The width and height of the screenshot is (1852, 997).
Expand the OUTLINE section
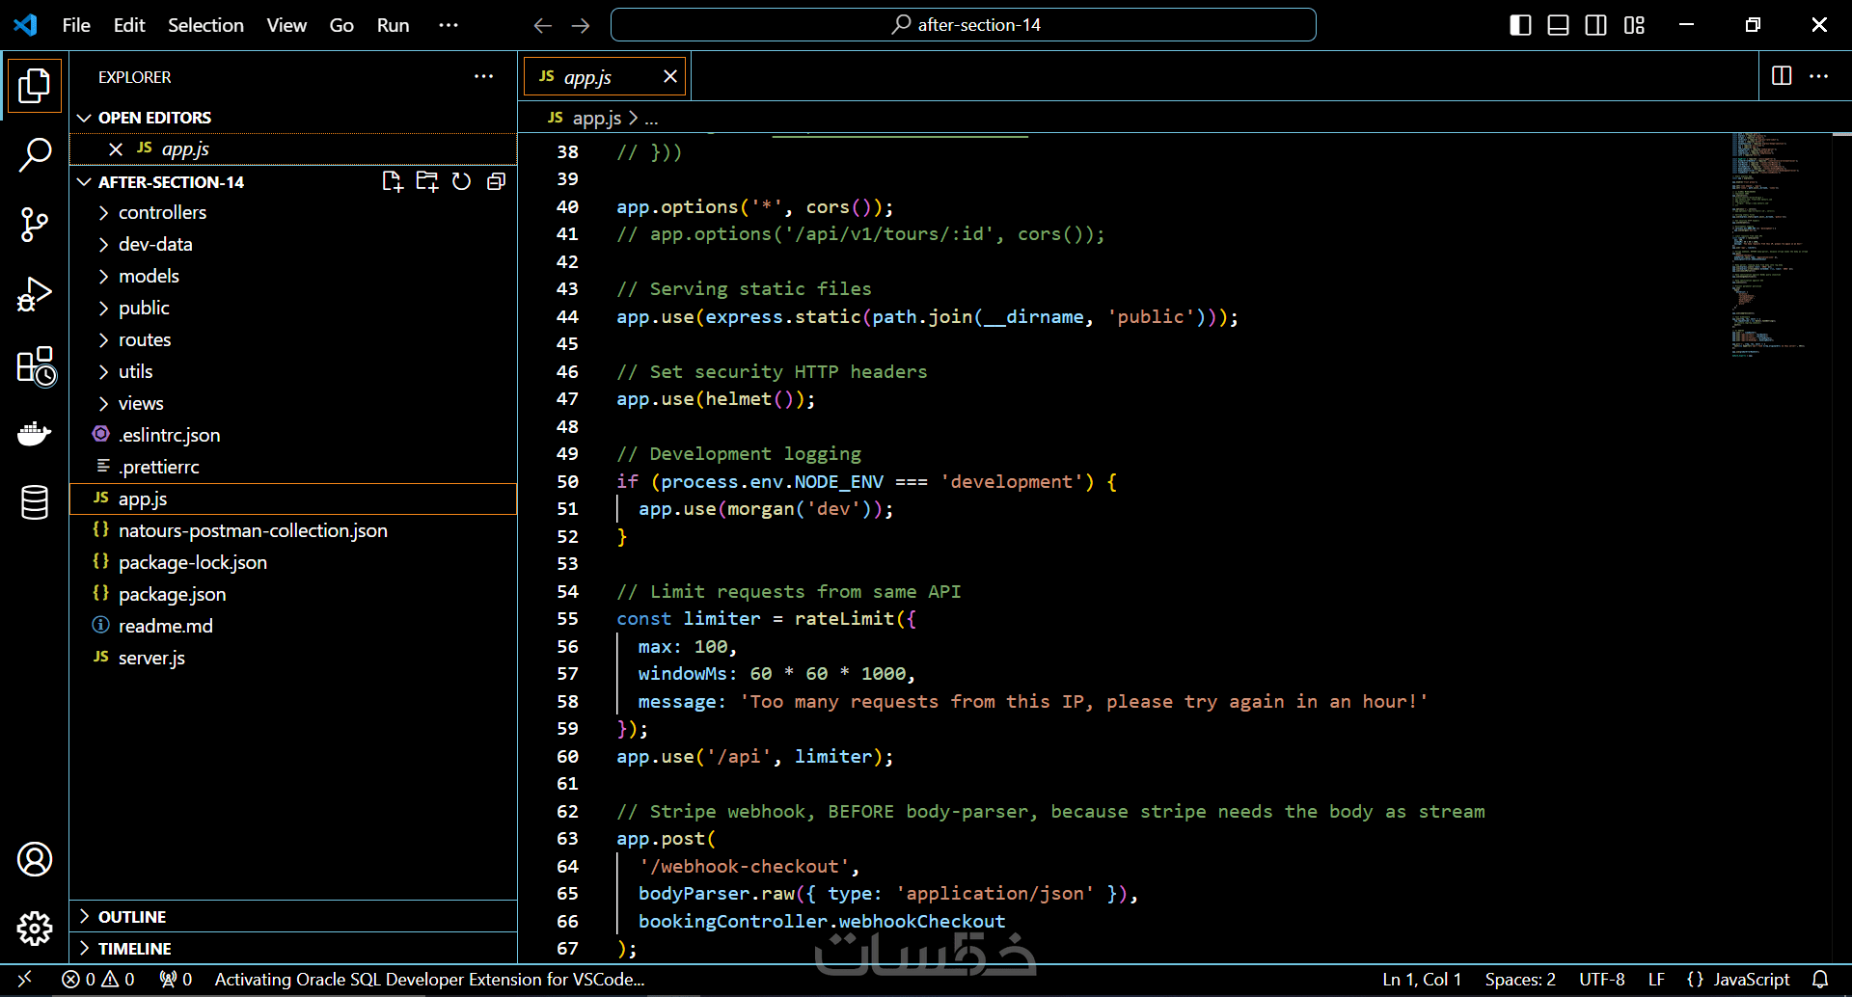click(132, 916)
